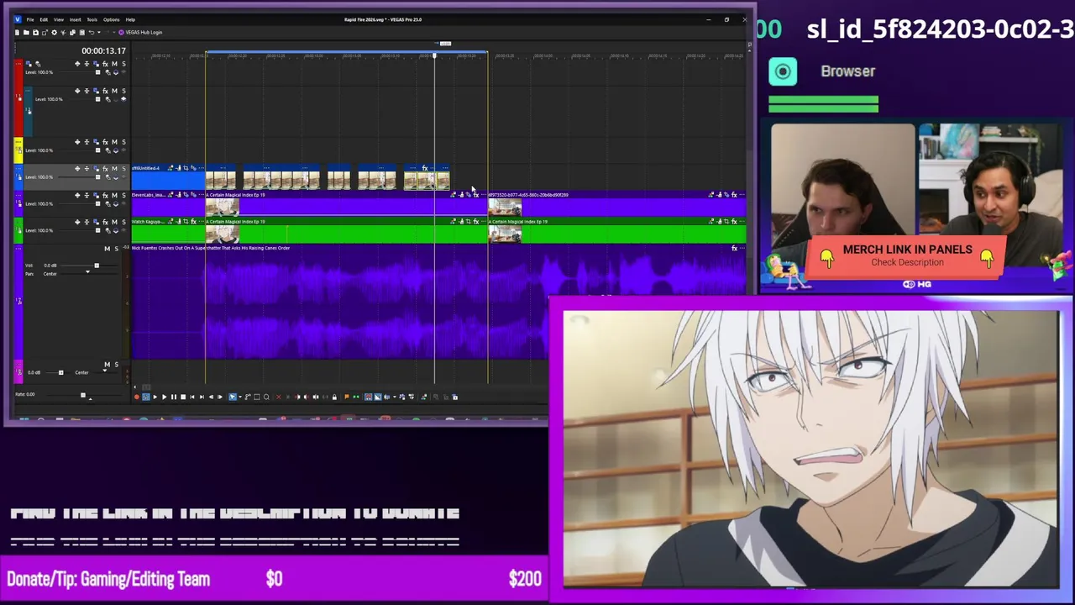Open More menu on blue sff6Untitled-4 track
The height and width of the screenshot is (605, 1075).
18,168
